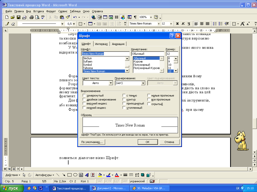Screen dimensions: 257x192
Task: Paste from clipboard icon
Action: point(62,17)
